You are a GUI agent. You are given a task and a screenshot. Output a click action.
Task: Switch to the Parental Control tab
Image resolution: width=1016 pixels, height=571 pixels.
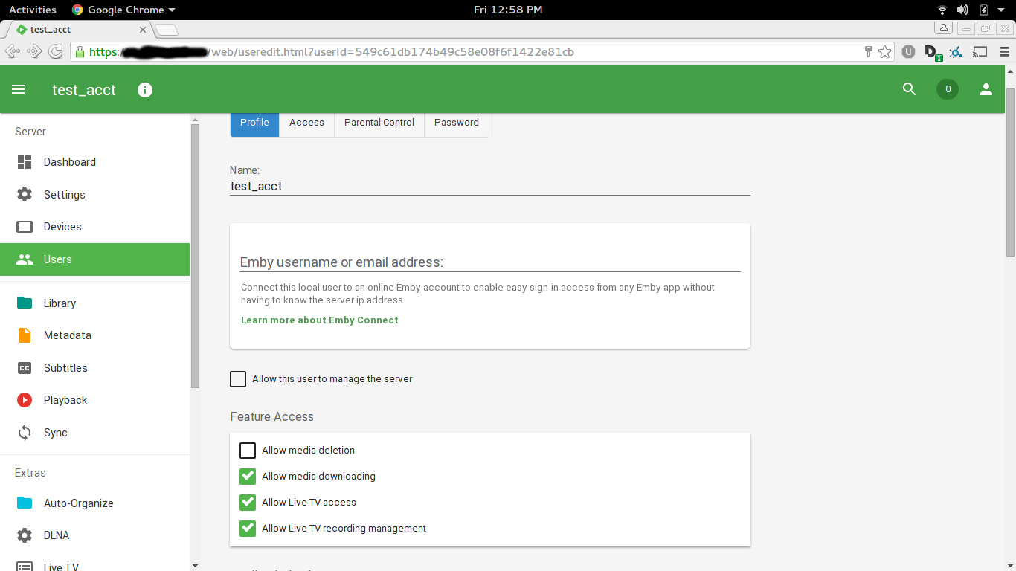[x=379, y=123]
